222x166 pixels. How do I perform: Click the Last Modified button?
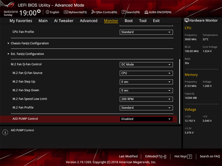[128, 156]
